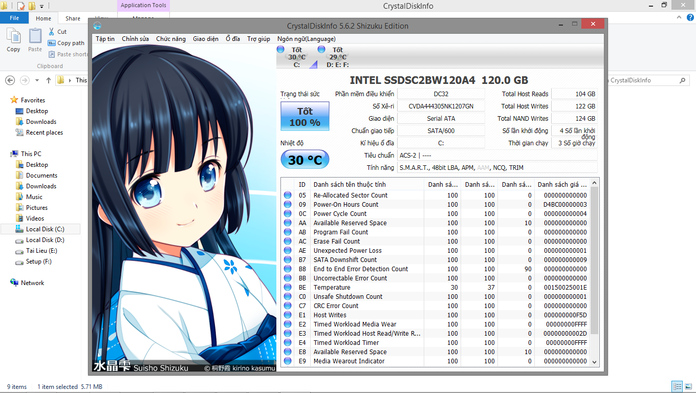This screenshot has height=393, width=696.
Task: Click ID column header in SMART list
Action: [303, 184]
